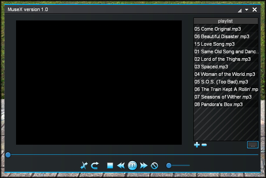The width and height of the screenshot is (266, 178).
Task: Select 08 Pandora's Box.mp3
Action: 226,104
